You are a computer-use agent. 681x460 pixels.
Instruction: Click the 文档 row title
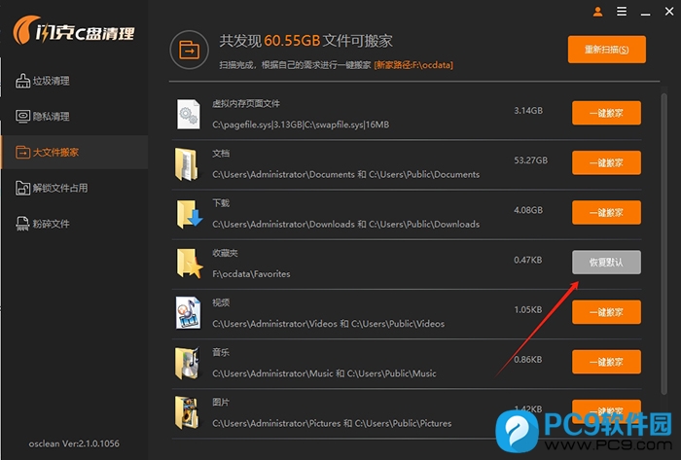pyautogui.click(x=221, y=154)
